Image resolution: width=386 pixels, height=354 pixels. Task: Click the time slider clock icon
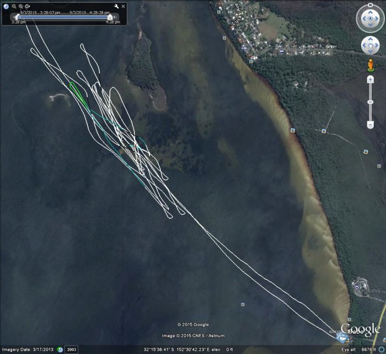pyautogui.click(x=6, y=7)
